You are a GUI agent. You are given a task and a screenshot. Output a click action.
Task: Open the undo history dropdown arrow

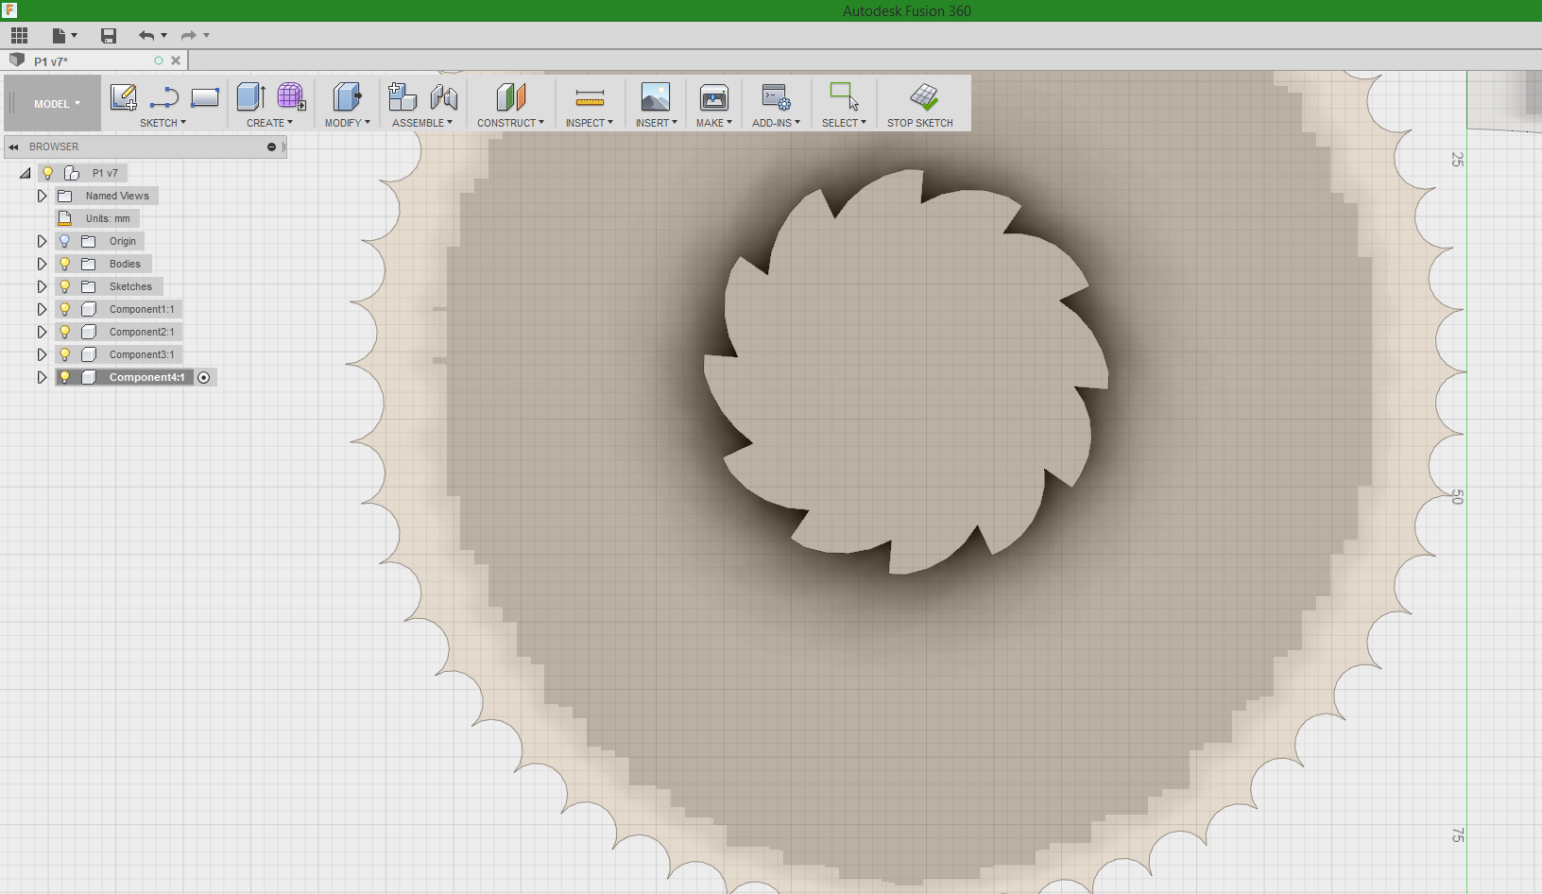point(164,36)
